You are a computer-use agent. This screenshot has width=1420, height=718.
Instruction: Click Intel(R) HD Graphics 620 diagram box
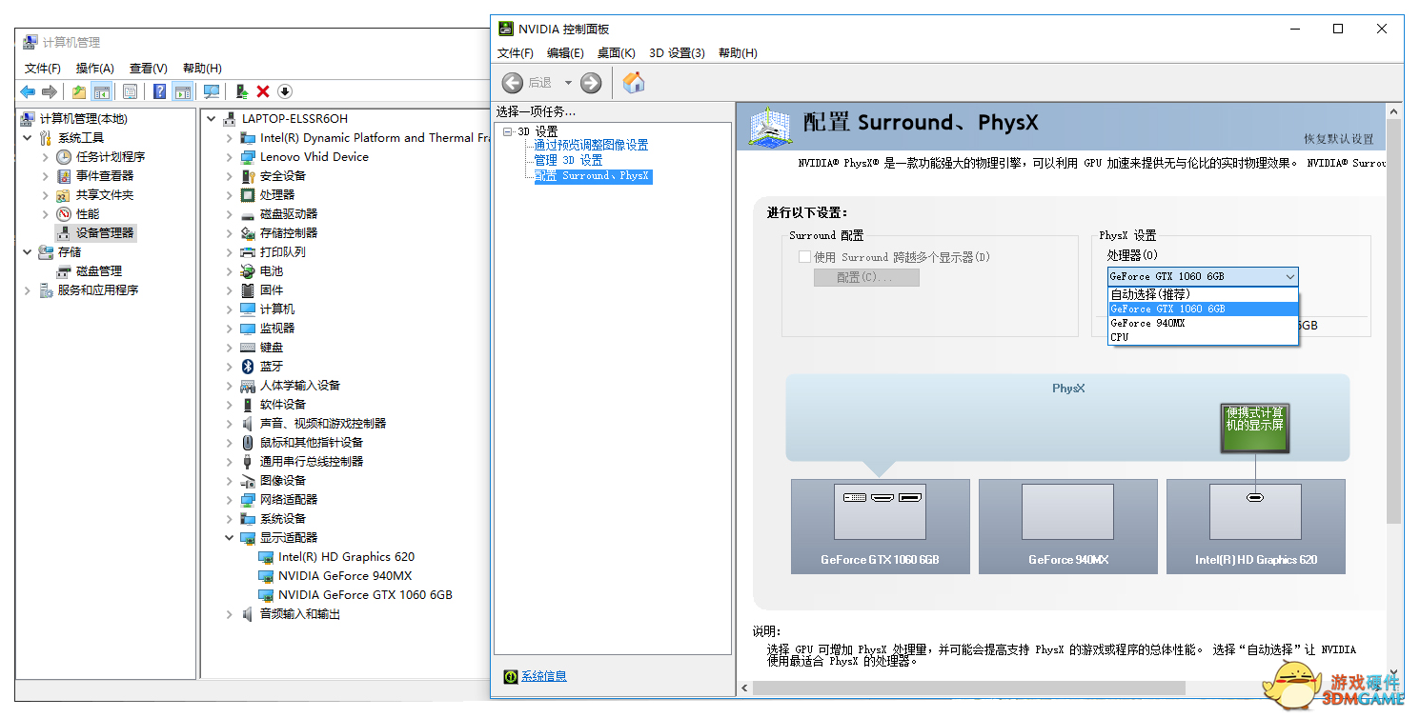1255,527
